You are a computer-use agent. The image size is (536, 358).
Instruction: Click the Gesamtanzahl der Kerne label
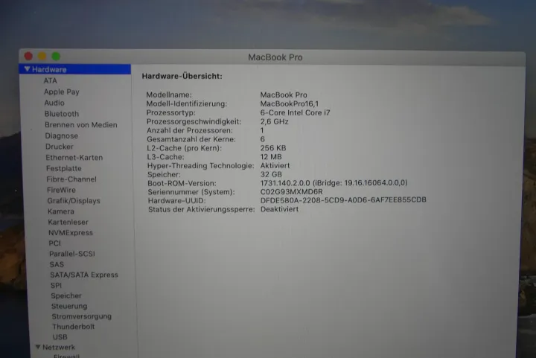[191, 139]
